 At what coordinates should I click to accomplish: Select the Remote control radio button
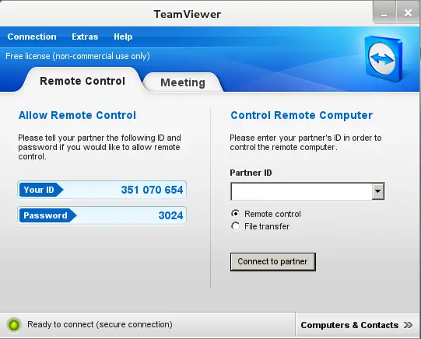(235, 214)
